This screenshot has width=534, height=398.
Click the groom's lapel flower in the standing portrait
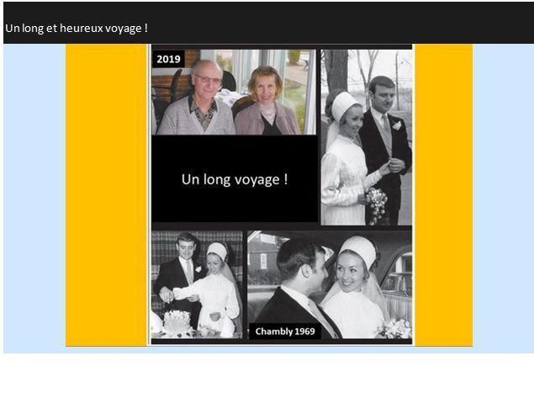coord(396,125)
